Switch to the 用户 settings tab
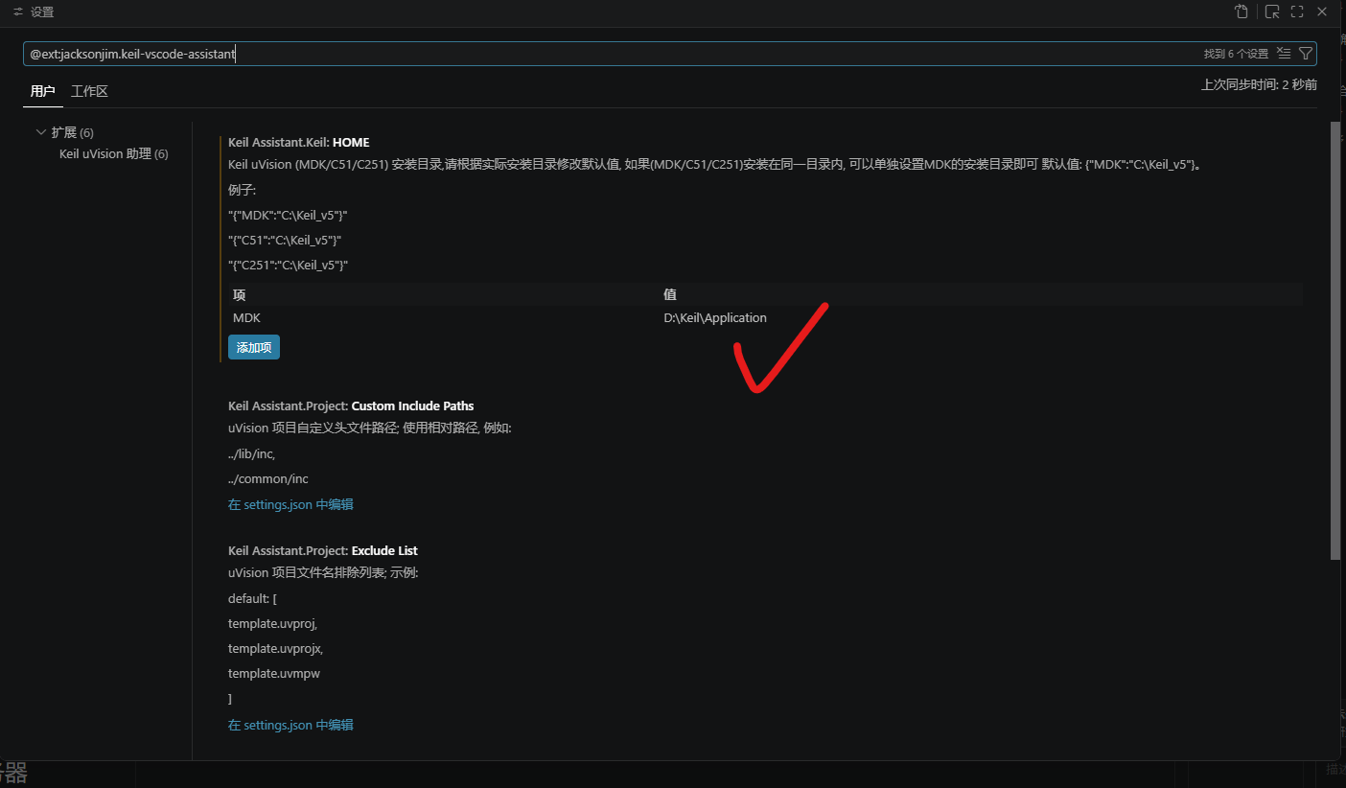Image resolution: width=1346 pixels, height=788 pixels. (x=43, y=91)
